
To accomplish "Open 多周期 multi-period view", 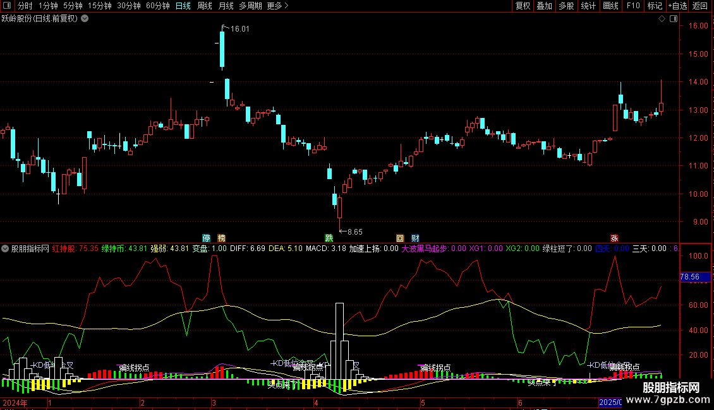I will pos(250,6).
